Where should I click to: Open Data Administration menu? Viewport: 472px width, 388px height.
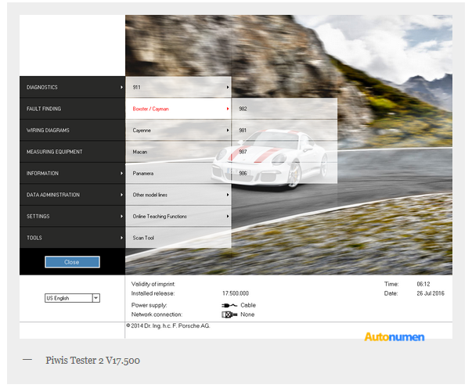click(x=72, y=195)
